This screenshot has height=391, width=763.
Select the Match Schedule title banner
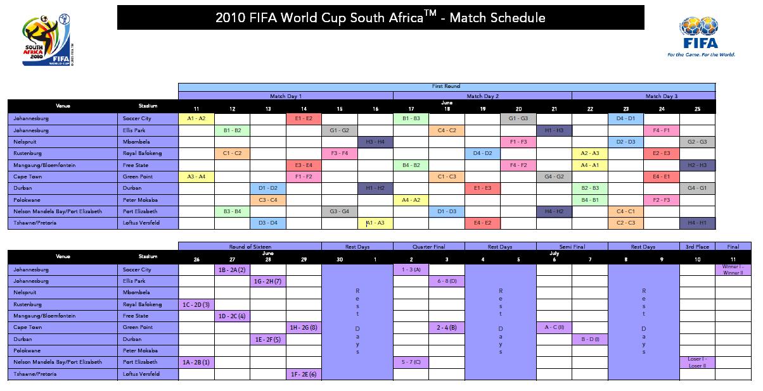coord(380,18)
